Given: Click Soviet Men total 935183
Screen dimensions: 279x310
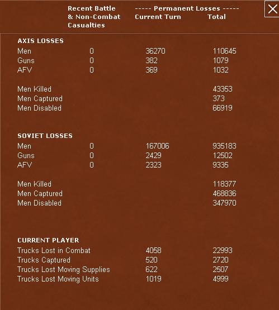Looking at the screenshot, I should [224, 146].
